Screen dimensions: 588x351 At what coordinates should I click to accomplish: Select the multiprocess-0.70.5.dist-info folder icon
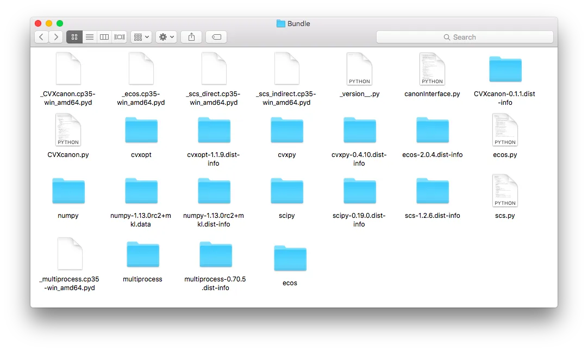(x=216, y=254)
